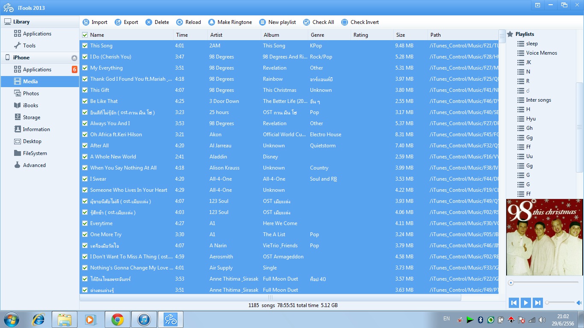Screen dimensions: 584x328
Task: Open the Windows Start menu
Action: 11,319
